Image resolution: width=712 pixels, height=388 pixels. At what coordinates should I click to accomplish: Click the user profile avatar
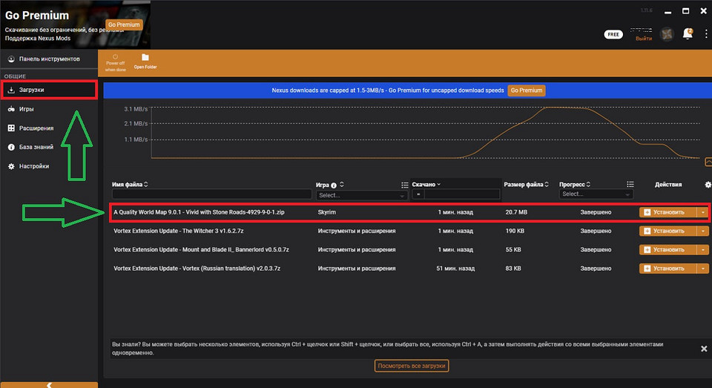667,34
